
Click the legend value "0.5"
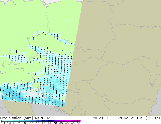(9, 123)
